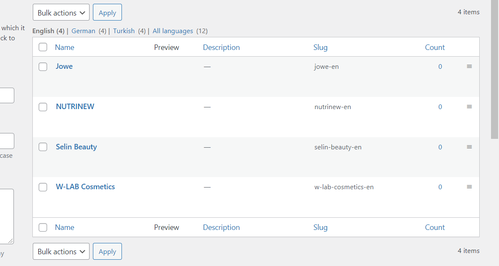View All languages filter
This screenshot has width=499, height=266.
point(172,31)
